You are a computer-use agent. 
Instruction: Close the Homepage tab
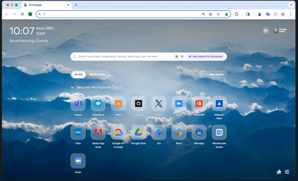click(x=68, y=5)
